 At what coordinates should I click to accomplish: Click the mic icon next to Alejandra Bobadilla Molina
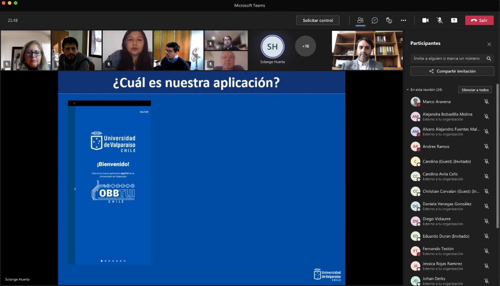tap(486, 117)
